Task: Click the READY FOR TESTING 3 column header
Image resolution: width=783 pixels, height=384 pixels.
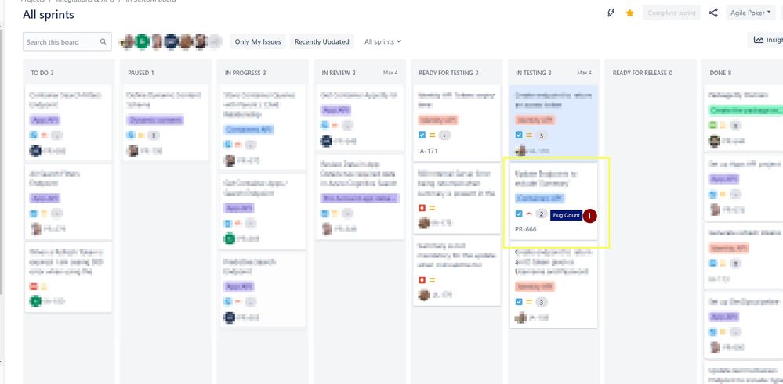Action: [448, 73]
